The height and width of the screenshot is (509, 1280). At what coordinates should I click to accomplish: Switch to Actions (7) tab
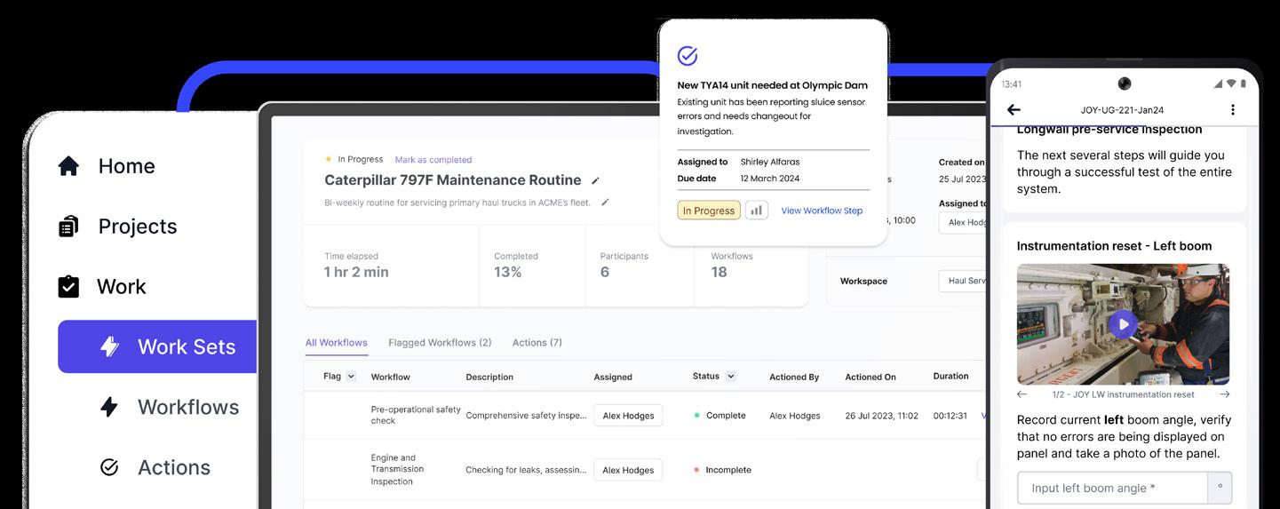coord(537,343)
